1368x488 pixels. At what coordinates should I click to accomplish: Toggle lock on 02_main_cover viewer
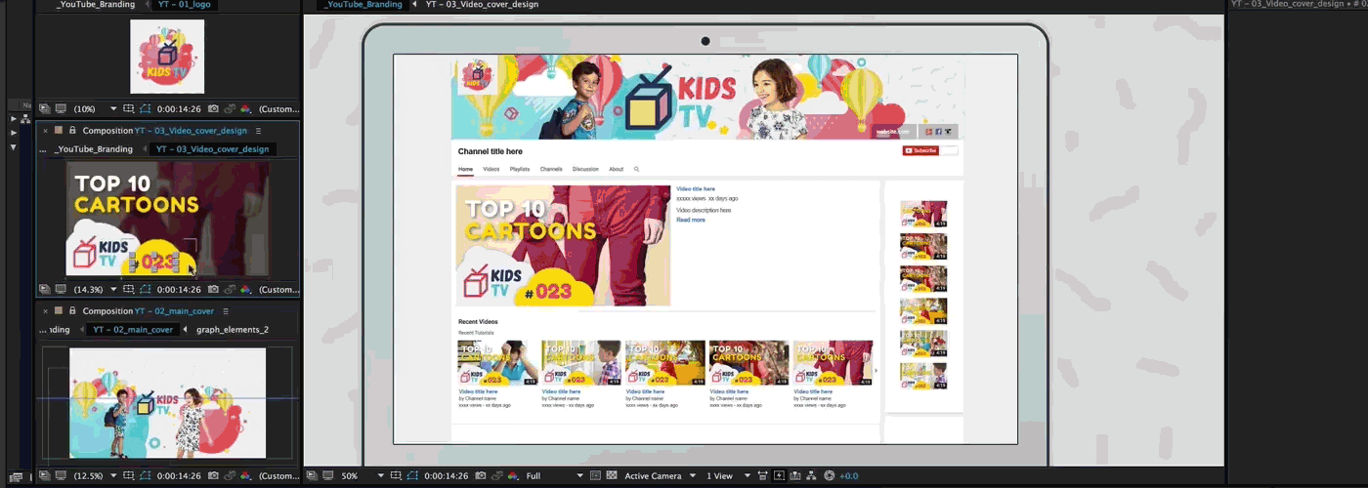tap(72, 311)
